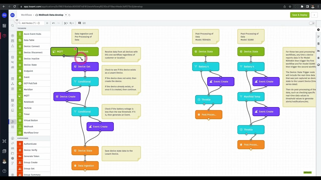Open the Globals globe tab on the right

click(x=318, y=65)
